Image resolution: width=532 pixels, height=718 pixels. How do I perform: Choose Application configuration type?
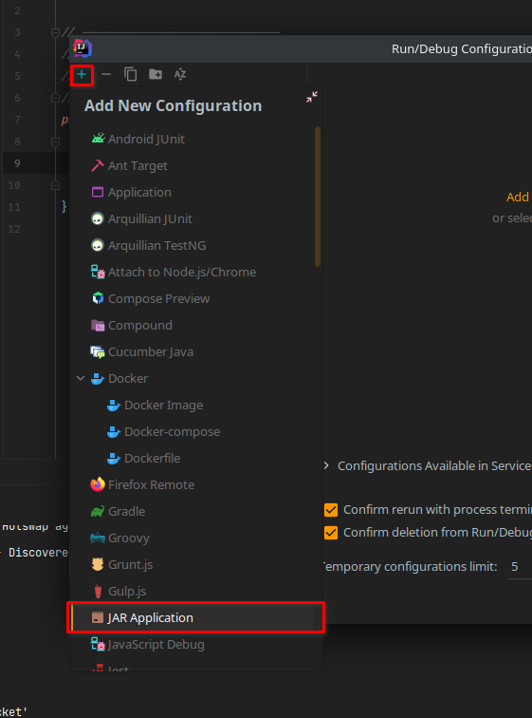tap(196, 192)
